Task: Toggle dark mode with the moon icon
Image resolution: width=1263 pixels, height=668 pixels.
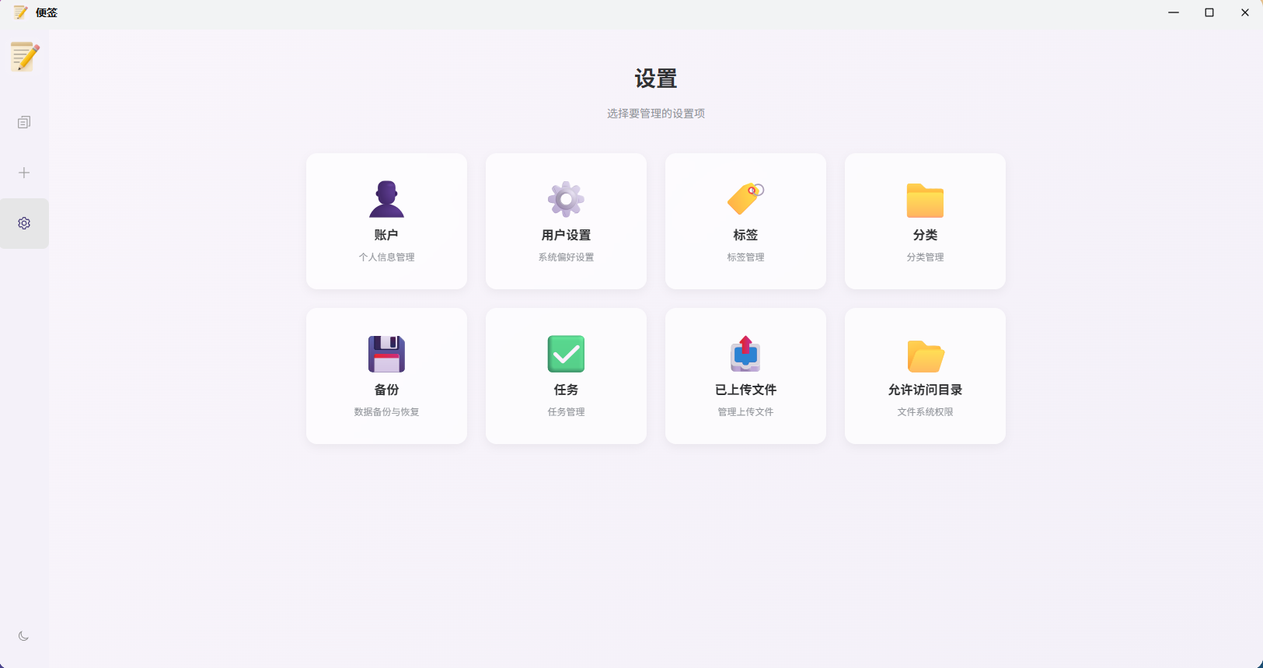Action: click(24, 636)
